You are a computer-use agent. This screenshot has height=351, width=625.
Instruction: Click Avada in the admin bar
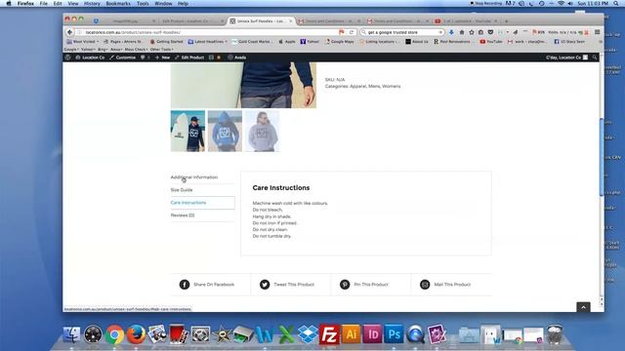(x=236, y=58)
